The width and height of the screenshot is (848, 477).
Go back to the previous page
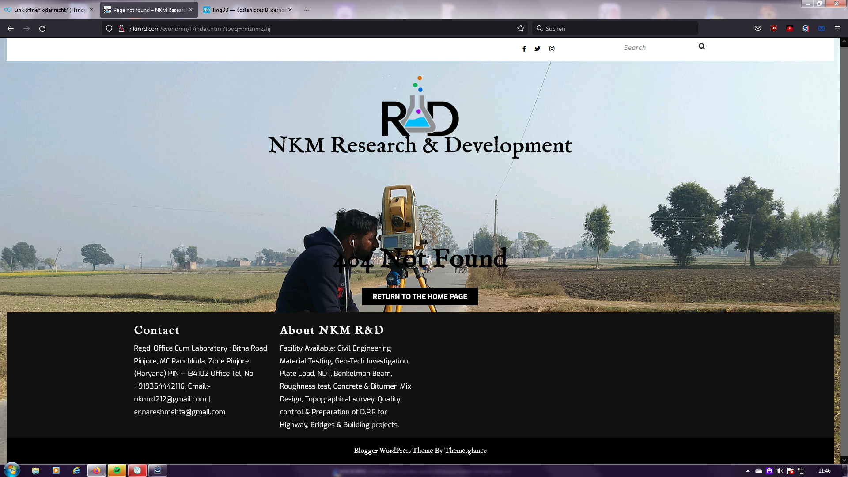(x=11, y=29)
